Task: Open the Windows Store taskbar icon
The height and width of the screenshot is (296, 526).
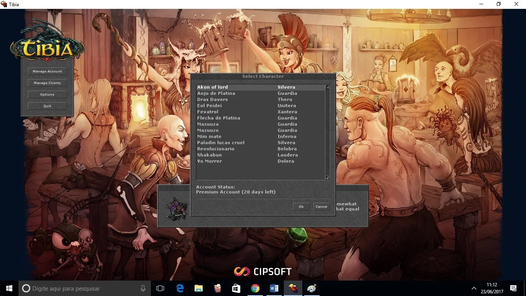Action: point(236,288)
